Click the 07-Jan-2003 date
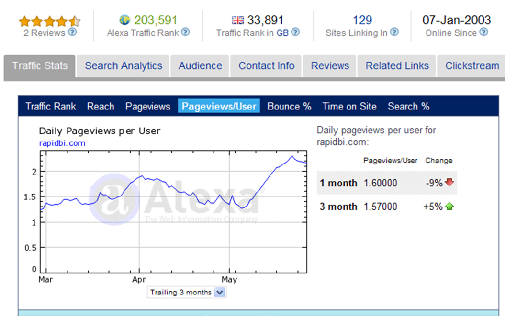The image size is (505, 316). pyautogui.click(x=457, y=20)
